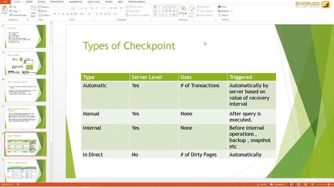Open Quick Styles in Drawing group
Image resolution: width=334 pixels, height=188 pixels.
tap(192, 11)
